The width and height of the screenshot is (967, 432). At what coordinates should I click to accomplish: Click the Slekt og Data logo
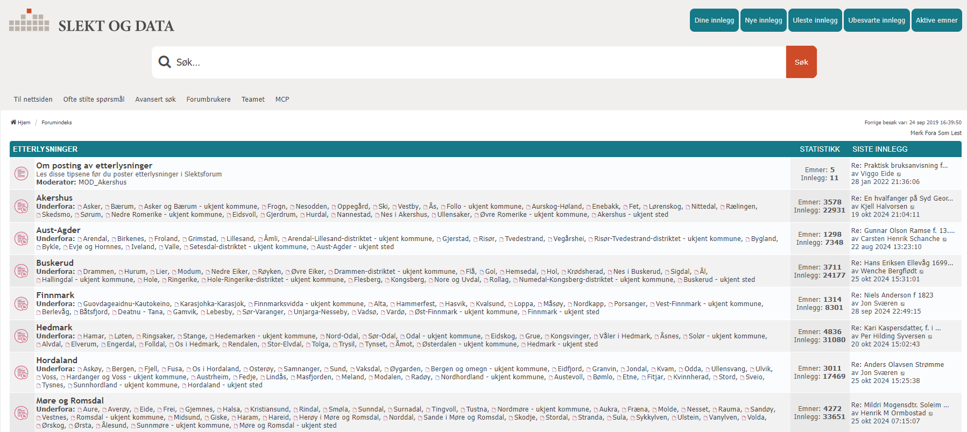point(91,22)
